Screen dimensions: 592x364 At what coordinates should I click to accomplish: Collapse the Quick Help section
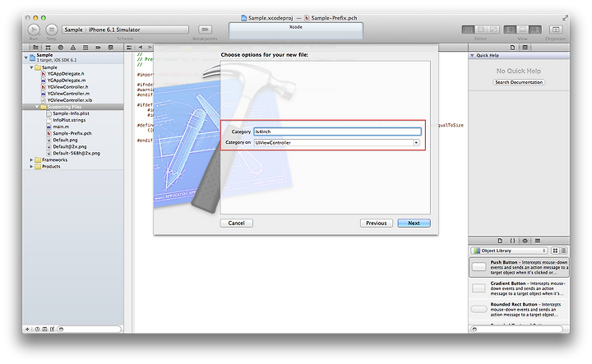click(472, 55)
